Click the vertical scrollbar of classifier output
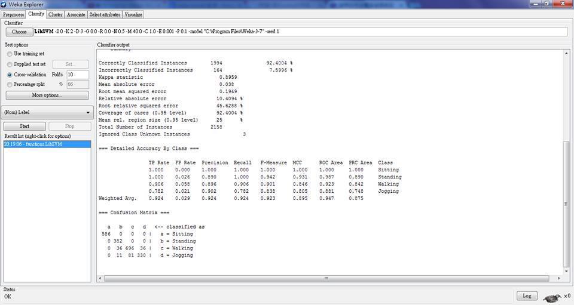Image resolution: width=574 pixels, height=305 pixels. click(x=566, y=205)
